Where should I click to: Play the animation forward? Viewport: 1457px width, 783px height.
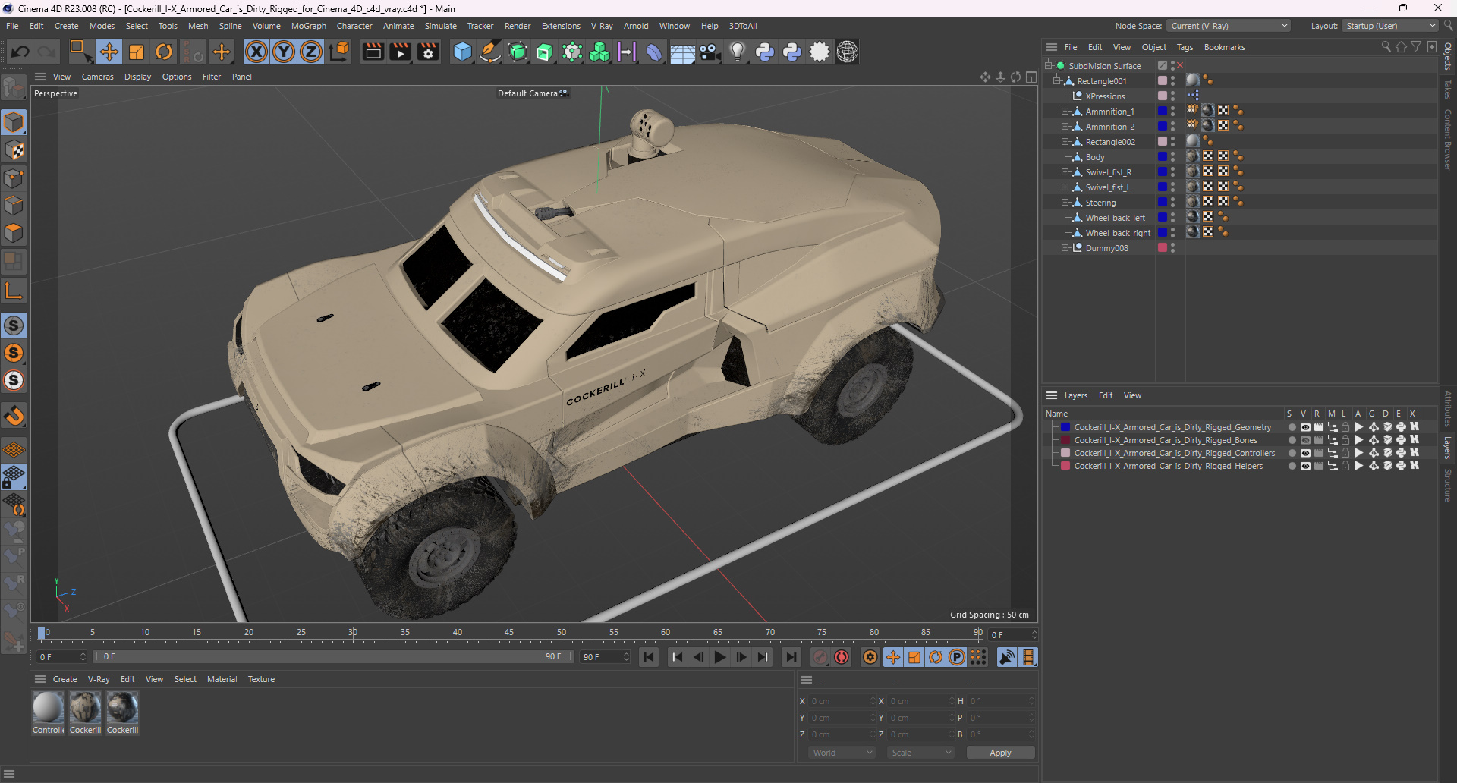tap(720, 657)
